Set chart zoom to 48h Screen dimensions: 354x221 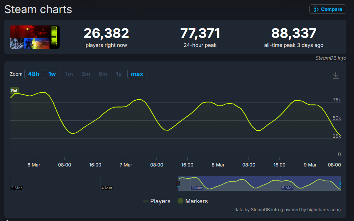point(33,74)
